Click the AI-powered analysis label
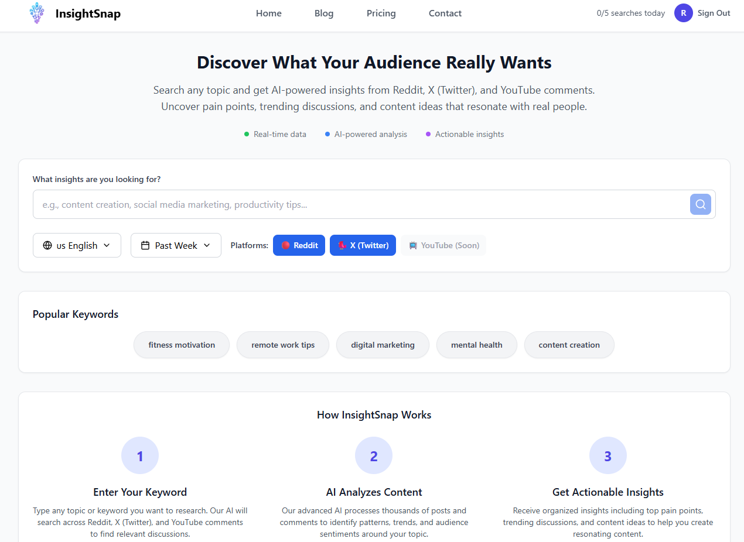744x542 pixels. pyautogui.click(x=371, y=134)
